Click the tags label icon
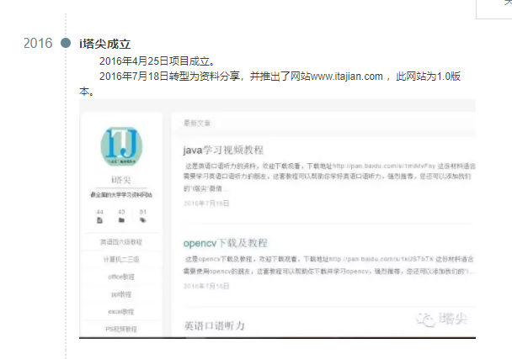Viewport: 512px width, 359px height. pos(143,220)
